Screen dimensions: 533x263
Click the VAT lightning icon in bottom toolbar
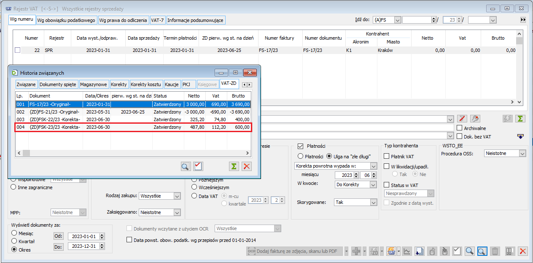coord(391,251)
